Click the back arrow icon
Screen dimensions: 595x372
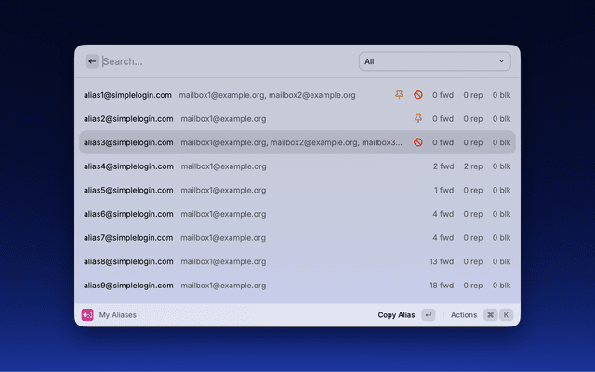click(92, 61)
